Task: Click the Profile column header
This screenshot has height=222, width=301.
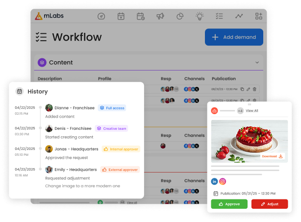Action: click(x=104, y=79)
